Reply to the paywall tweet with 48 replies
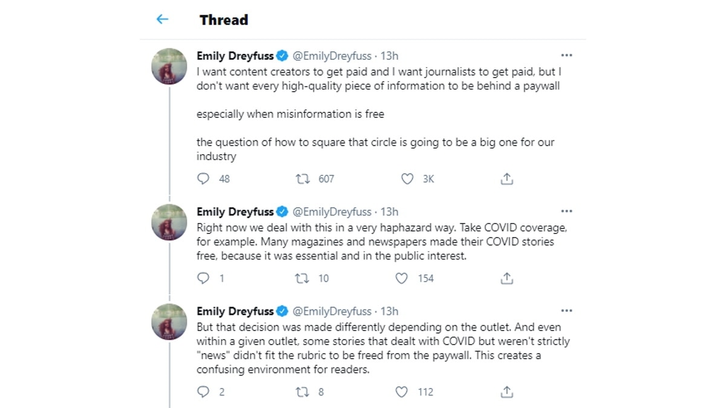Viewport: 726px width, 408px height. coord(204,179)
